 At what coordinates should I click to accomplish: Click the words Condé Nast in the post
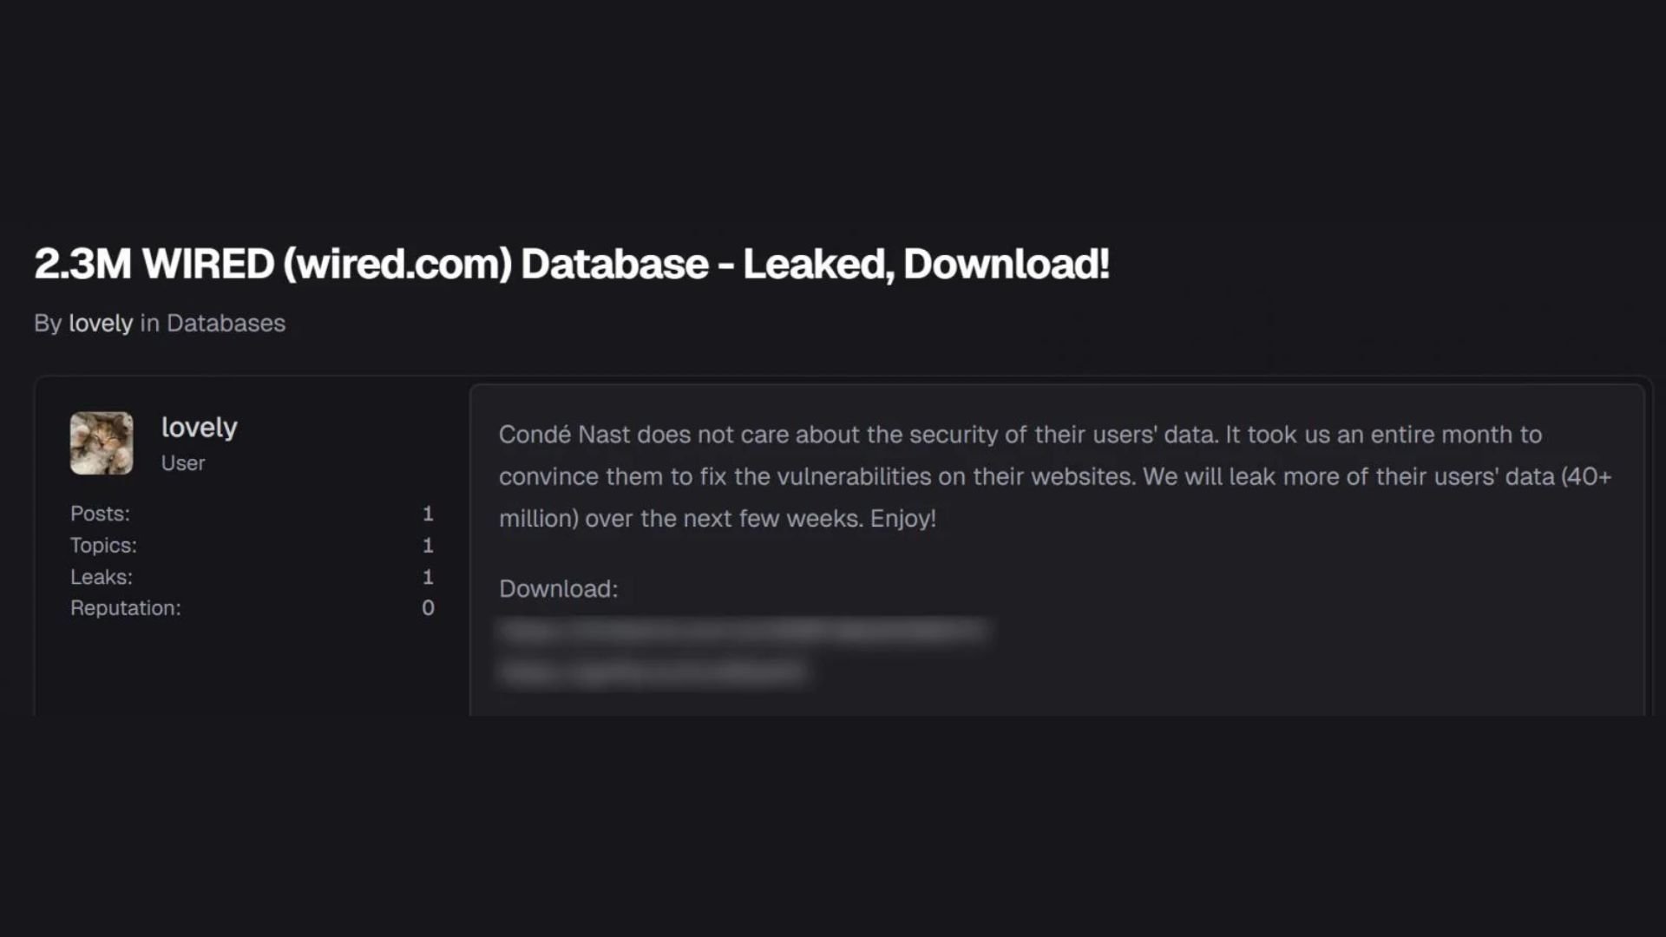pos(564,435)
